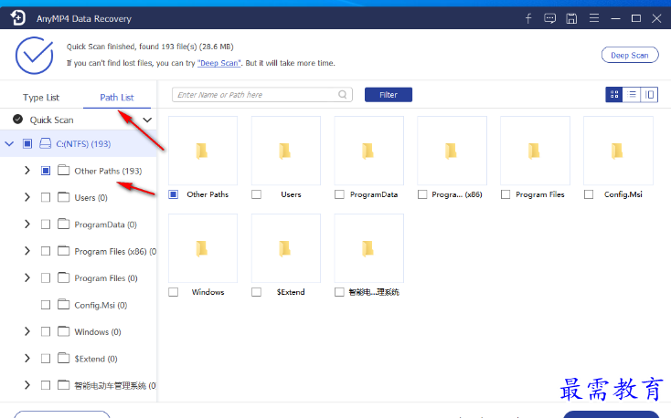Switch to content preview view
The image size is (671, 418).
coord(649,94)
